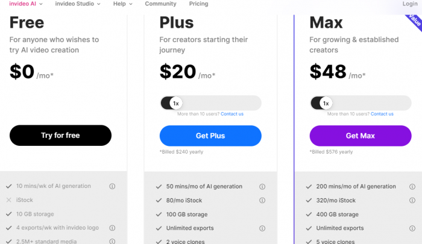422x244 pixels.
Task: Open info icon beside 320/mo iStock
Action: (412, 201)
